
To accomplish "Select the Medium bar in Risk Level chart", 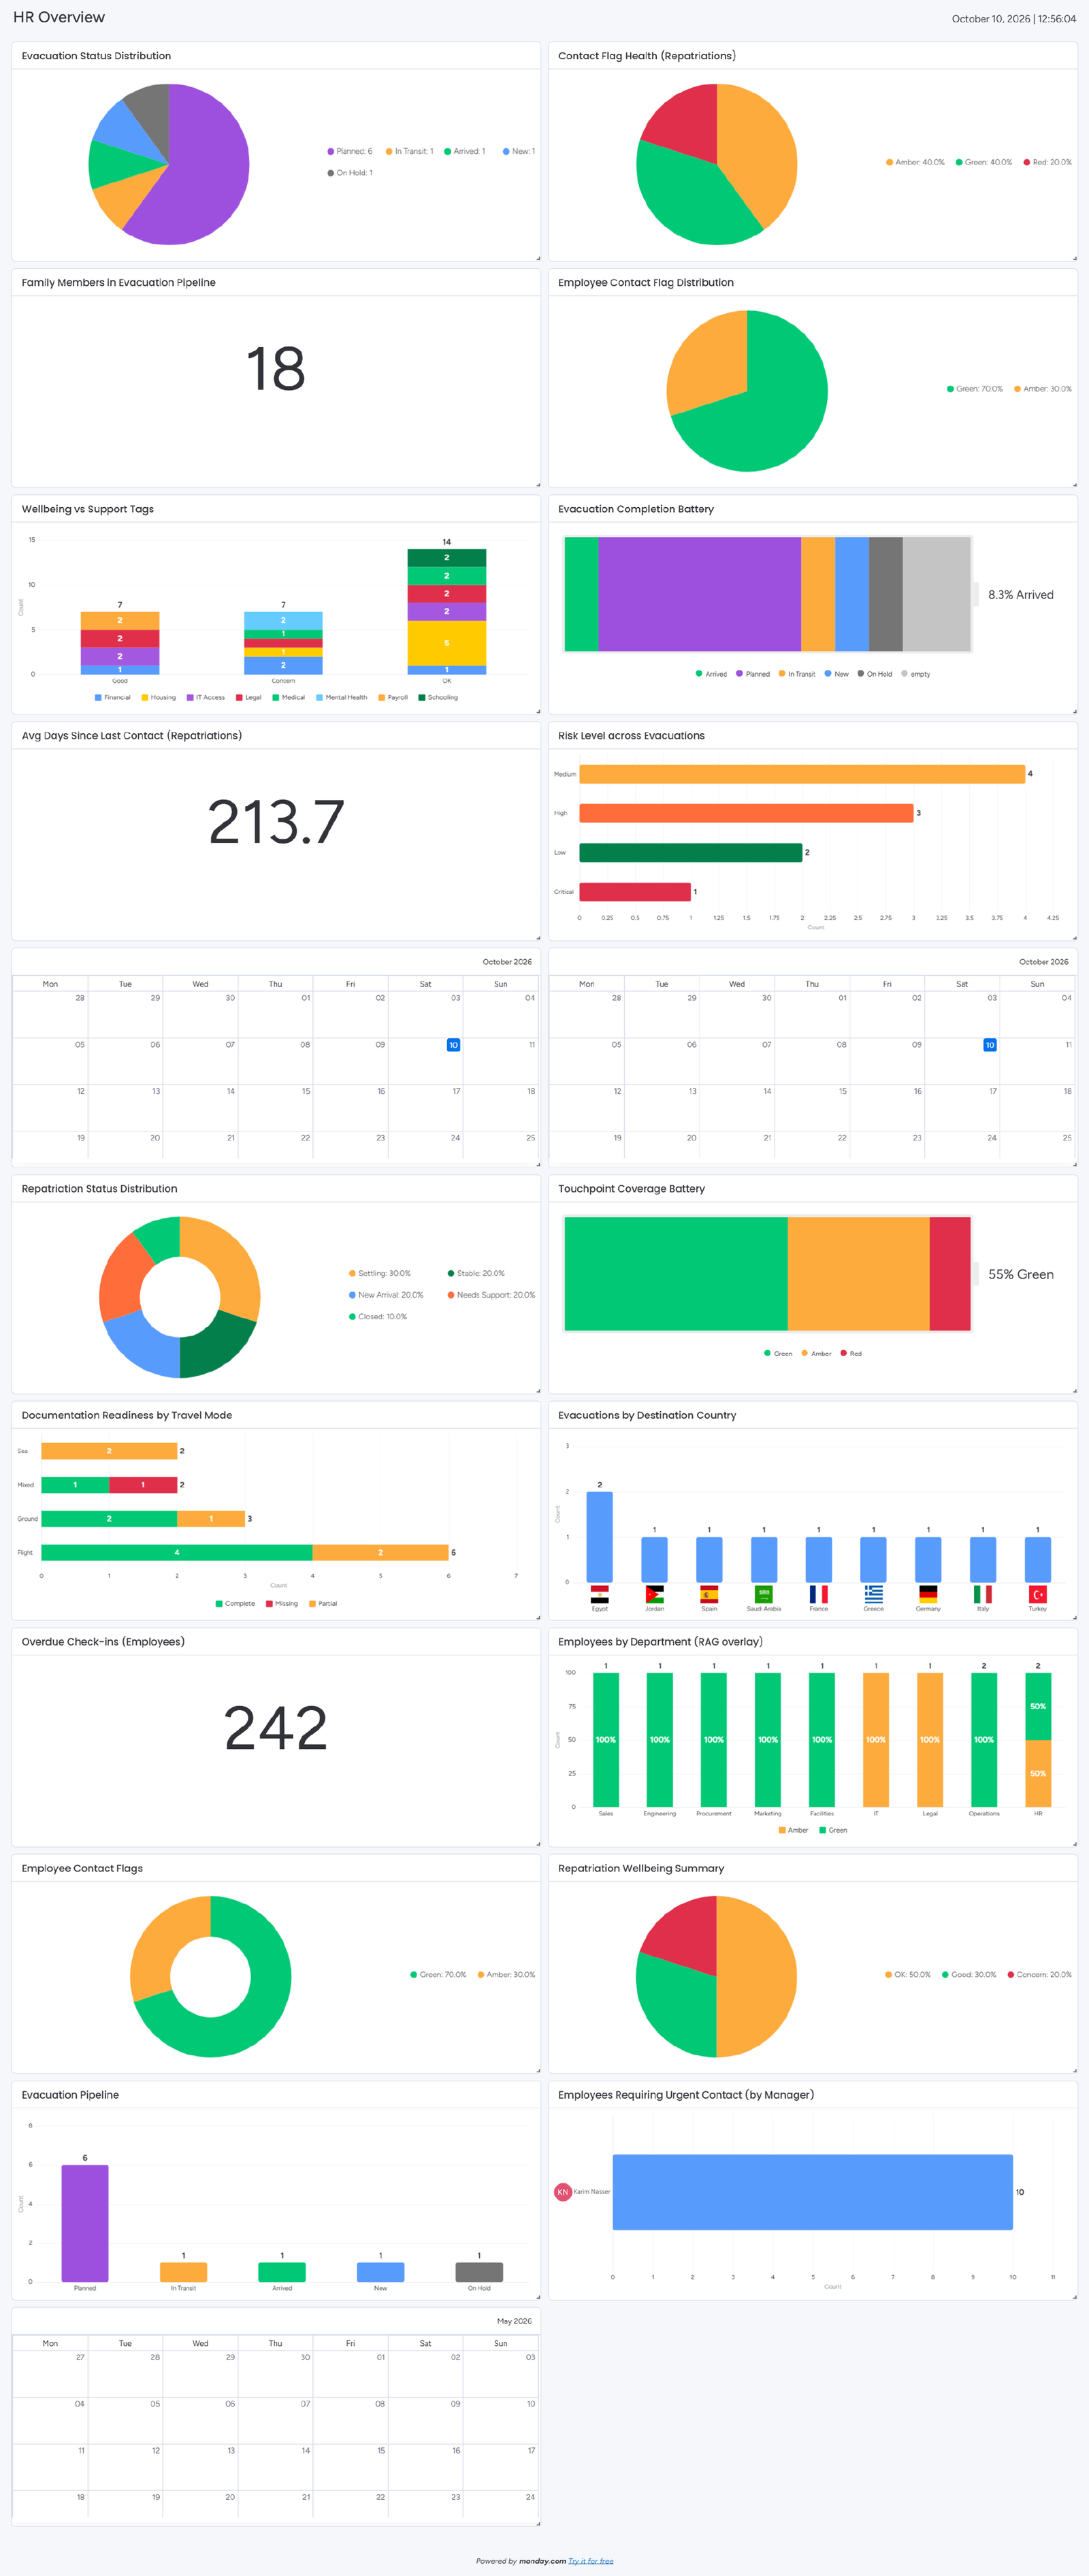I will tap(802, 774).
